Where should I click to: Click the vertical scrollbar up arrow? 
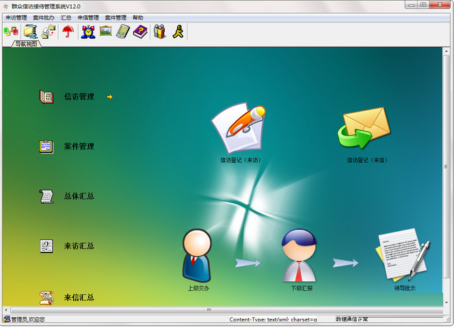[x=446, y=51]
